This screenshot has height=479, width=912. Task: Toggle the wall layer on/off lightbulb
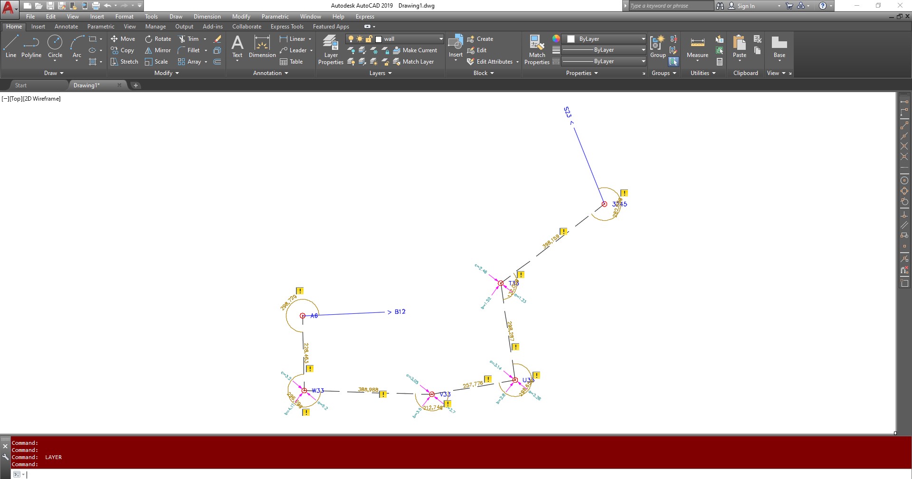click(351, 39)
